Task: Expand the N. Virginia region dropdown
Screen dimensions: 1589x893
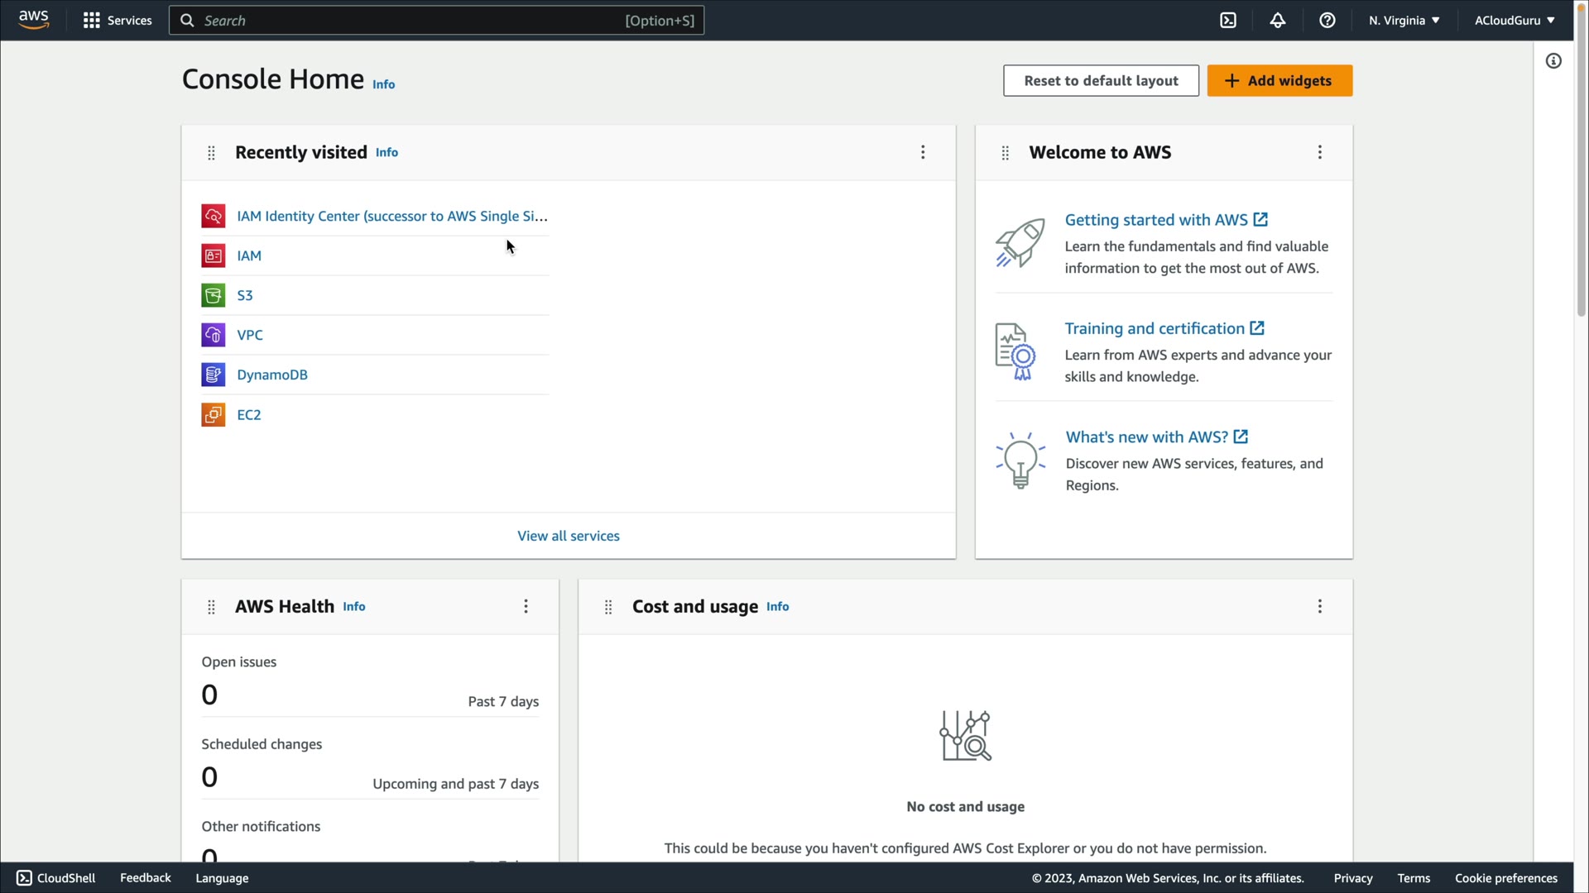Action: point(1404,21)
